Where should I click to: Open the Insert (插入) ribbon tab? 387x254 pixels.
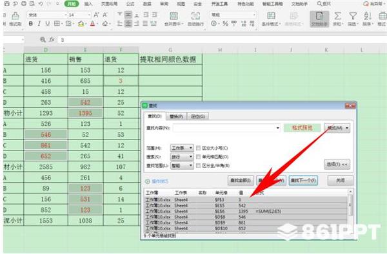pyautogui.click(x=88, y=4)
